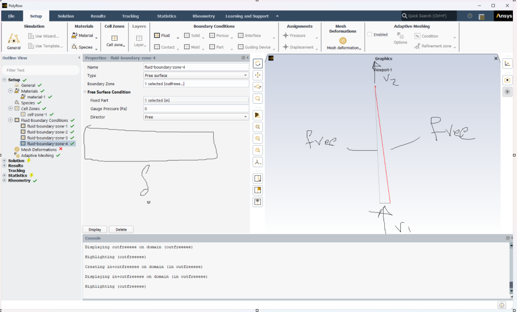Viewport: 517px width, 312px height.
Task: Collapse the Fluid Boundary Conditions tree node
Action: [x=10, y=120]
